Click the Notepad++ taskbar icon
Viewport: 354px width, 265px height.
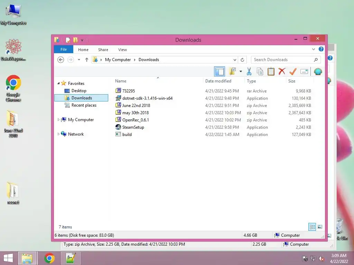pos(71,258)
